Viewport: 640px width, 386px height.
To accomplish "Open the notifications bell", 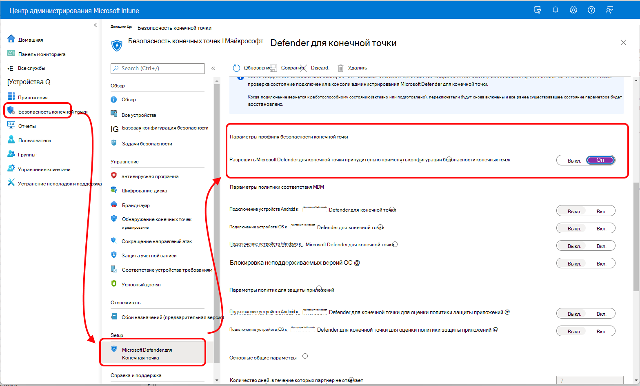I will (556, 10).
